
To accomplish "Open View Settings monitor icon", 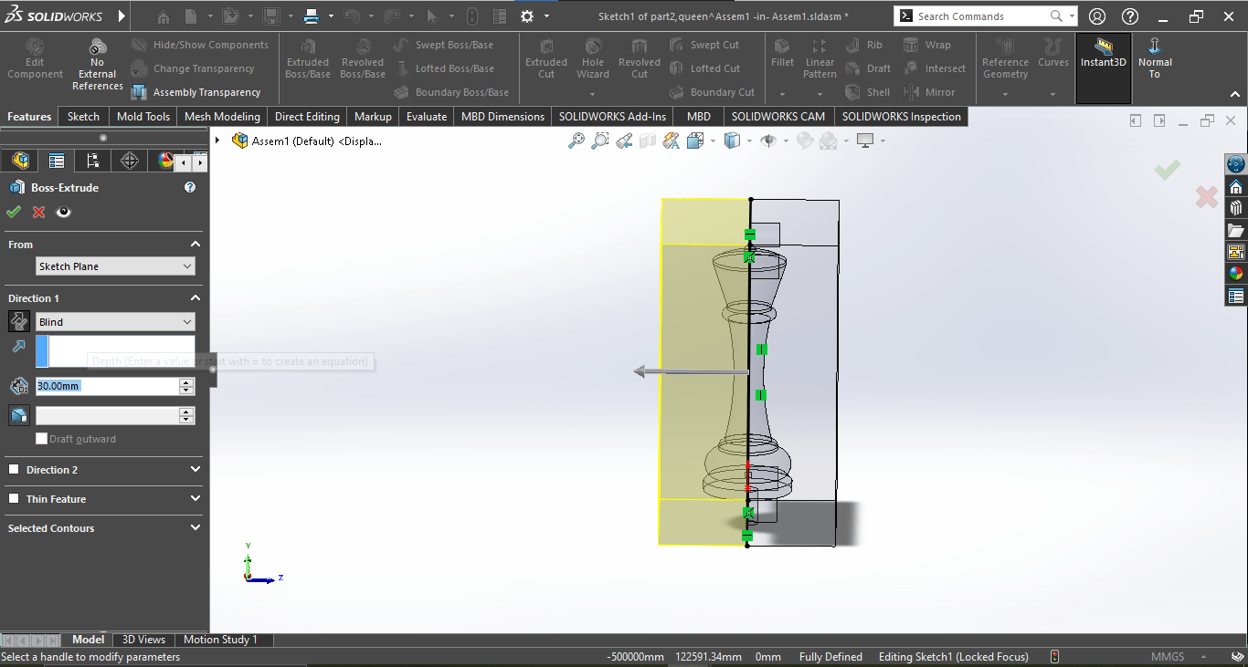I will pos(865,141).
